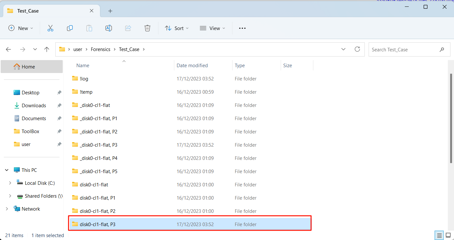Click the Test_Case breadcrumb segment
This screenshot has width=454, height=240.
[129, 49]
